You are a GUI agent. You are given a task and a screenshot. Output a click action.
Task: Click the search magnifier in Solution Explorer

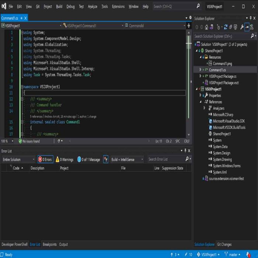[x=252, y=36]
